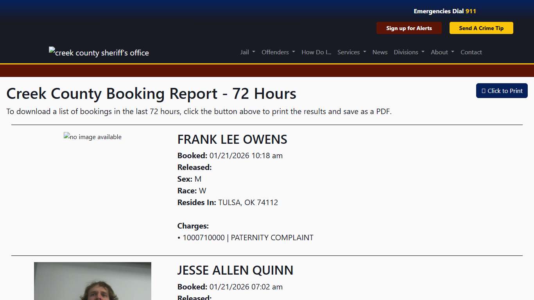Click the broken image placeholder for Frank Owens
534x300 pixels.
[x=92, y=137]
